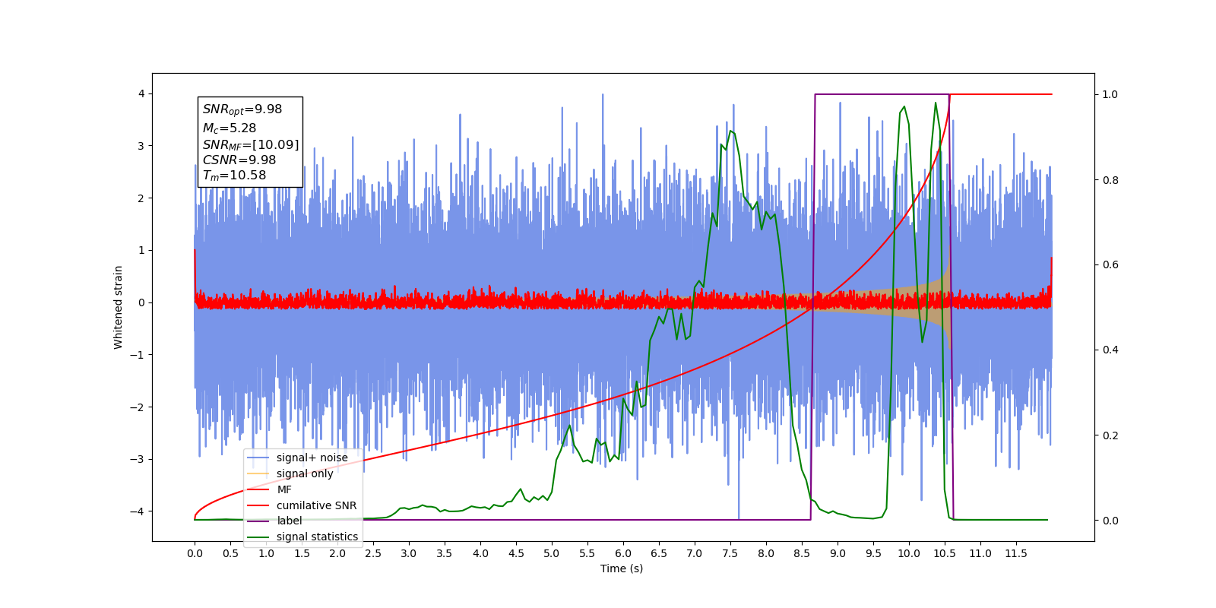Click the 0.6 tick on the right axis

[1110, 265]
